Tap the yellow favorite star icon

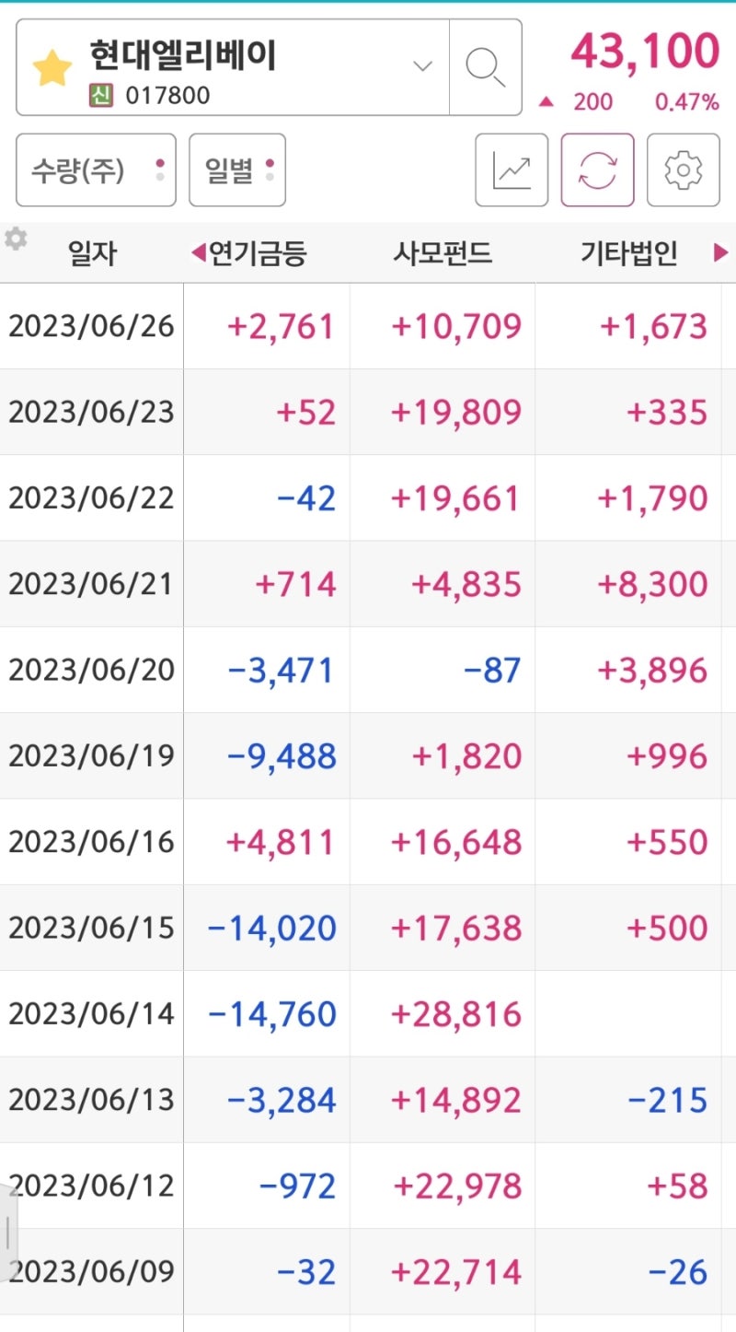click(52, 69)
